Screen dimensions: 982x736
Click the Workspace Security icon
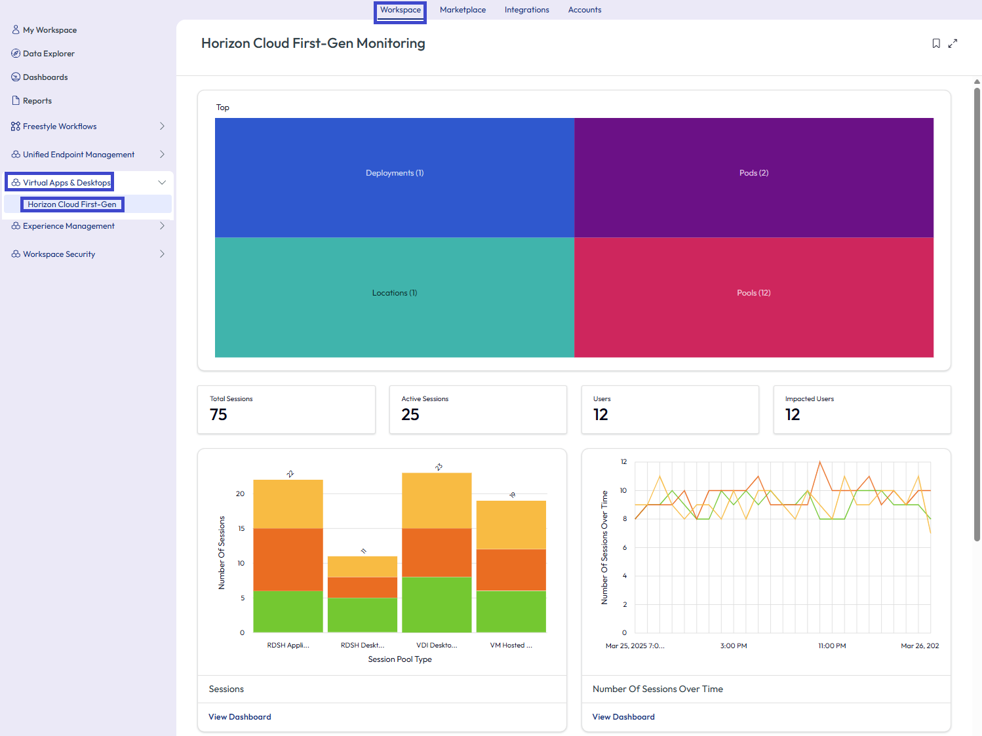tap(16, 254)
